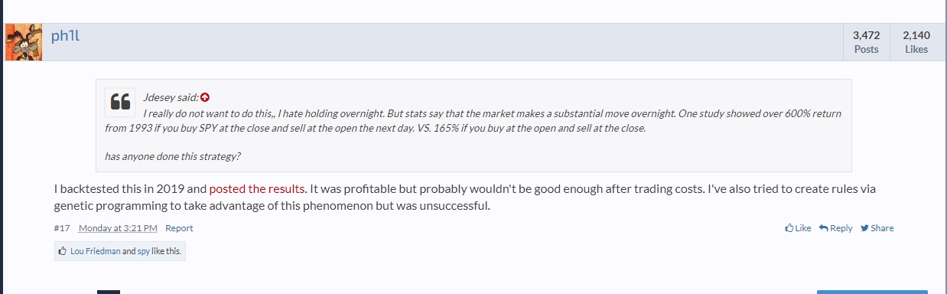Click the Monday at 3:21 PM timestamp
Image resolution: width=947 pixels, height=294 pixels.
tap(118, 228)
